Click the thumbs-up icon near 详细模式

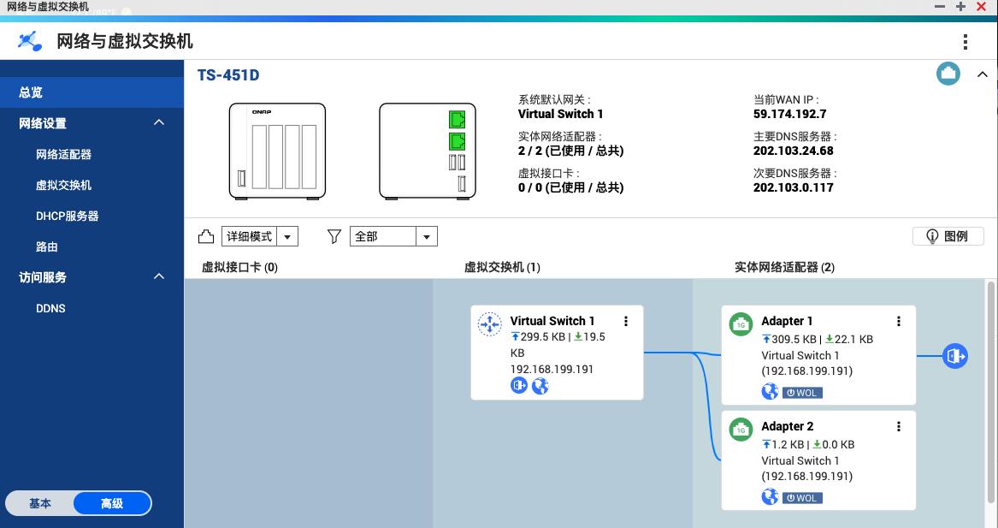(204, 235)
